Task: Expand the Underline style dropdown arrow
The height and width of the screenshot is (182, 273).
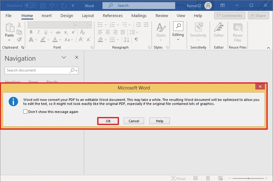Action: (51, 32)
